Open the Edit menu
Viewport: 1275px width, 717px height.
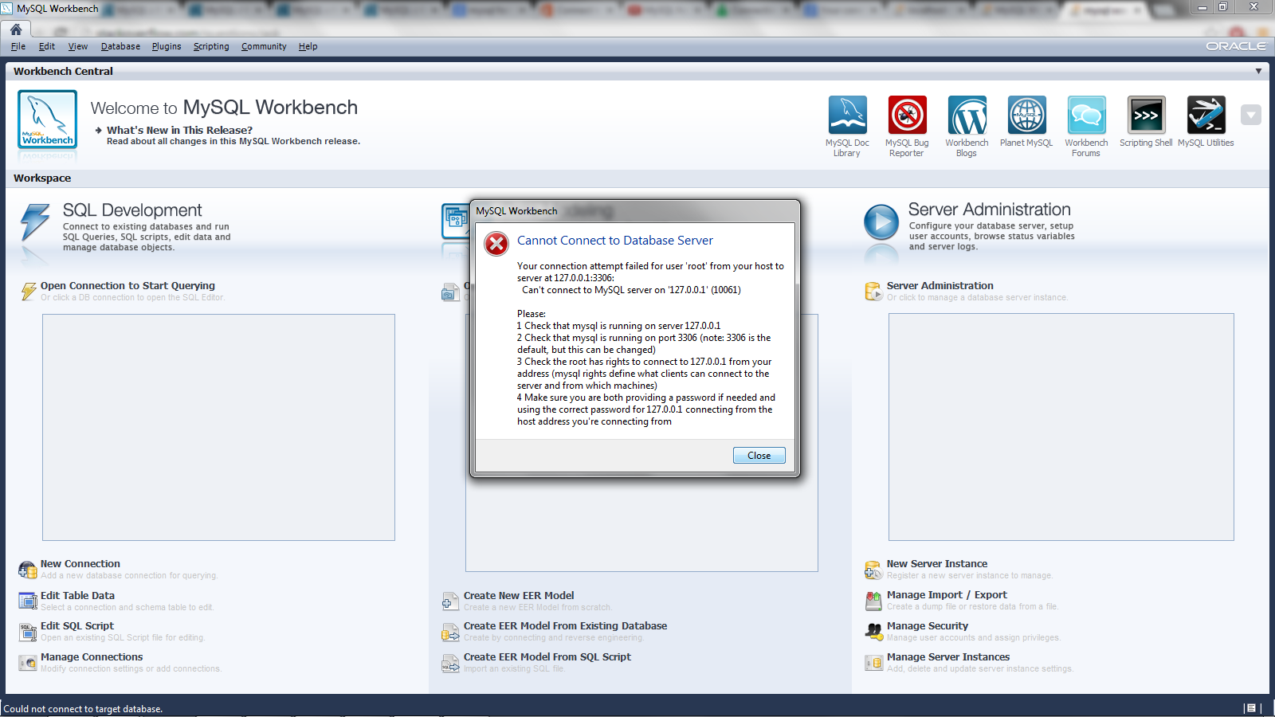[47, 46]
